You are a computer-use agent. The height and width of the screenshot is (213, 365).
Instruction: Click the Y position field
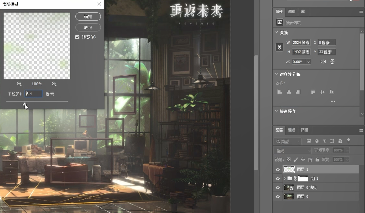click(327, 52)
